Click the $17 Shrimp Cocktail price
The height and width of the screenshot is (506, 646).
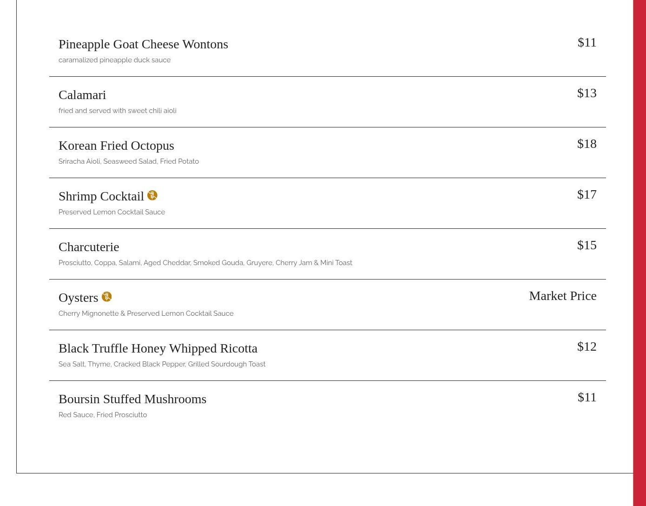pyautogui.click(x=587, y=194)
